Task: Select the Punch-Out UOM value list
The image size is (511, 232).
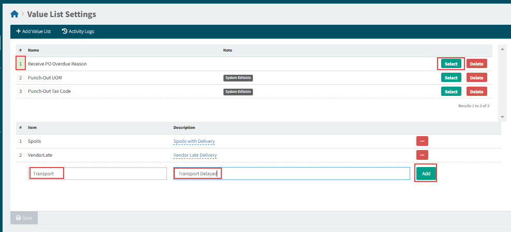Action: pos(450,78)
